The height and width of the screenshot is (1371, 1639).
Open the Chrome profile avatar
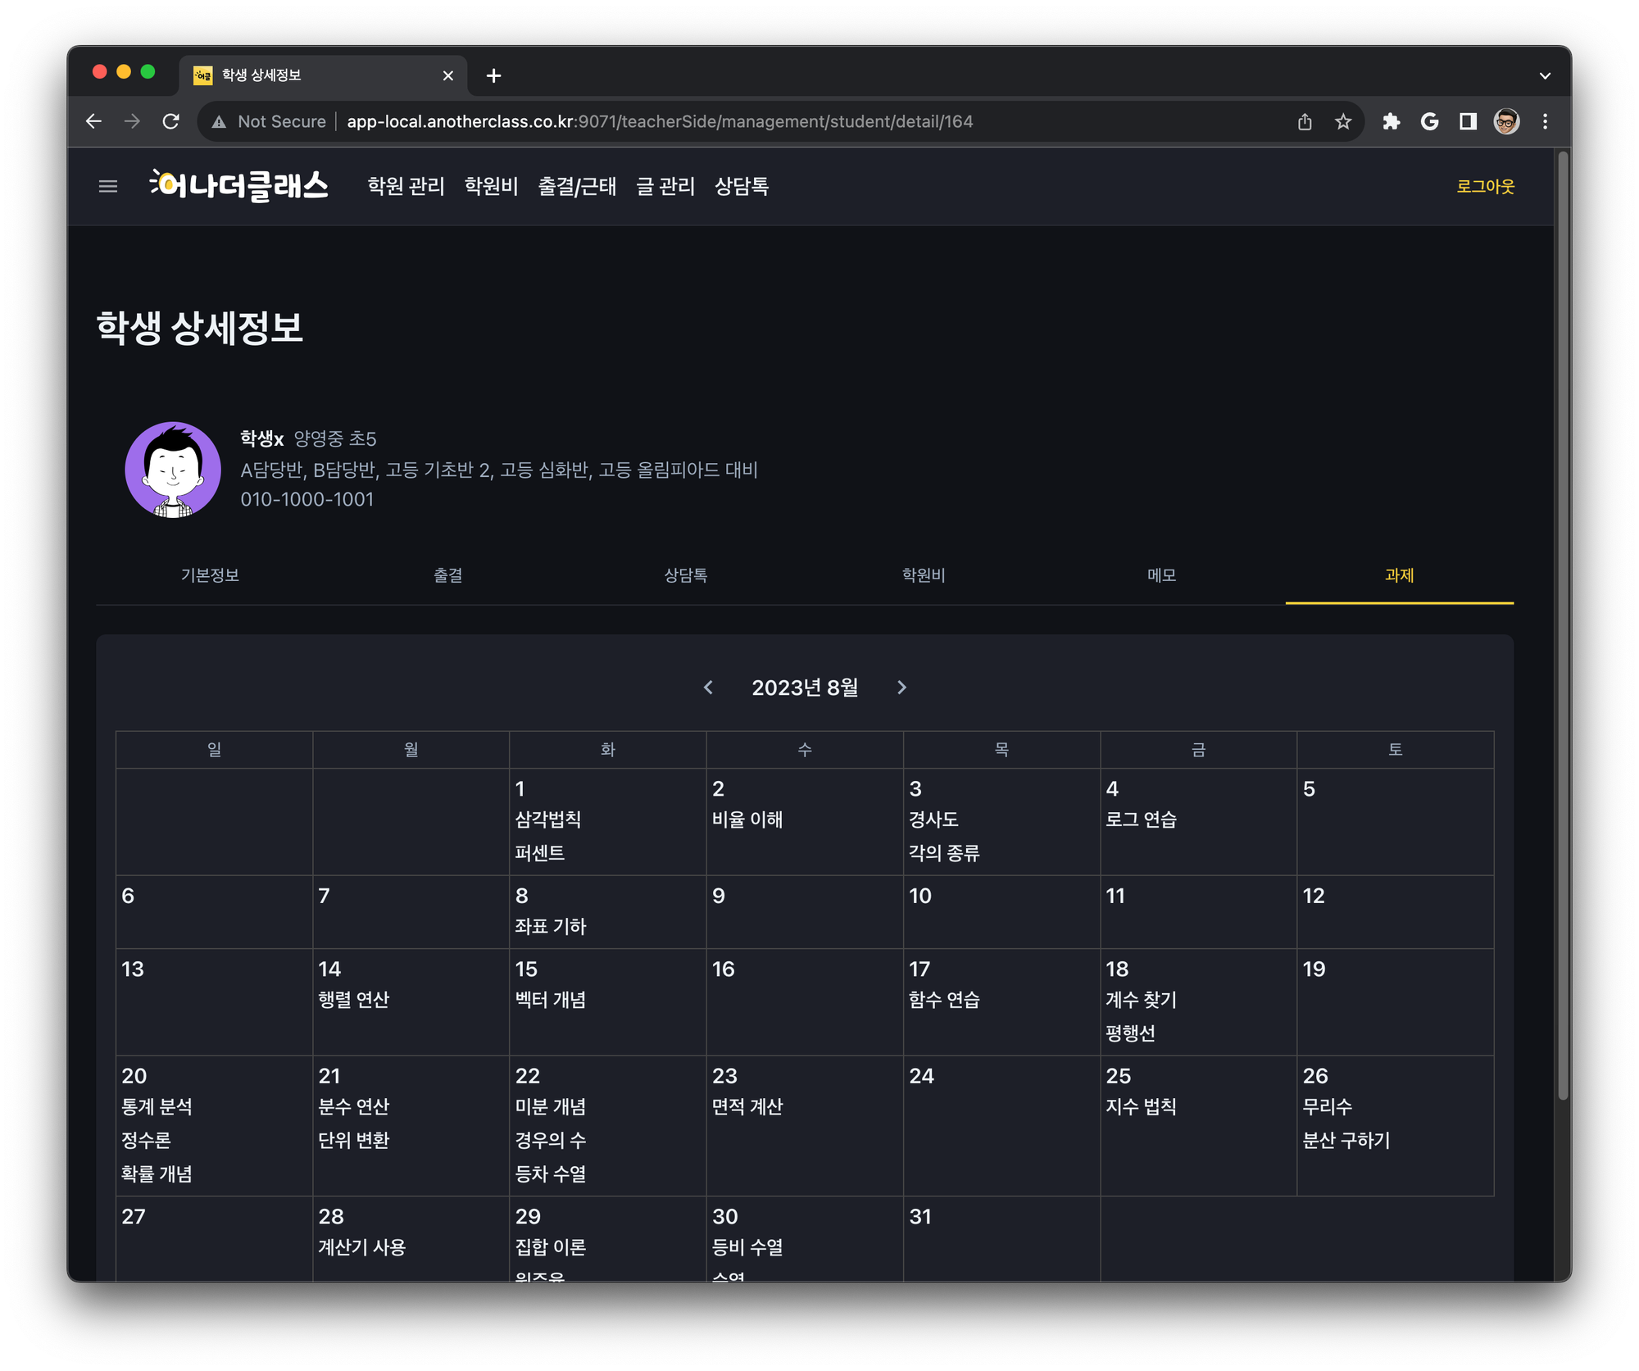pyautogui.click(x=1506, y=121)
